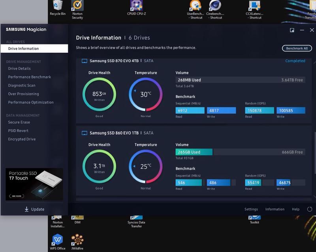Click 870 EVO random read 150878 bar
The image size is (316, 252).
pyautogui.click(x=260, y=110)
